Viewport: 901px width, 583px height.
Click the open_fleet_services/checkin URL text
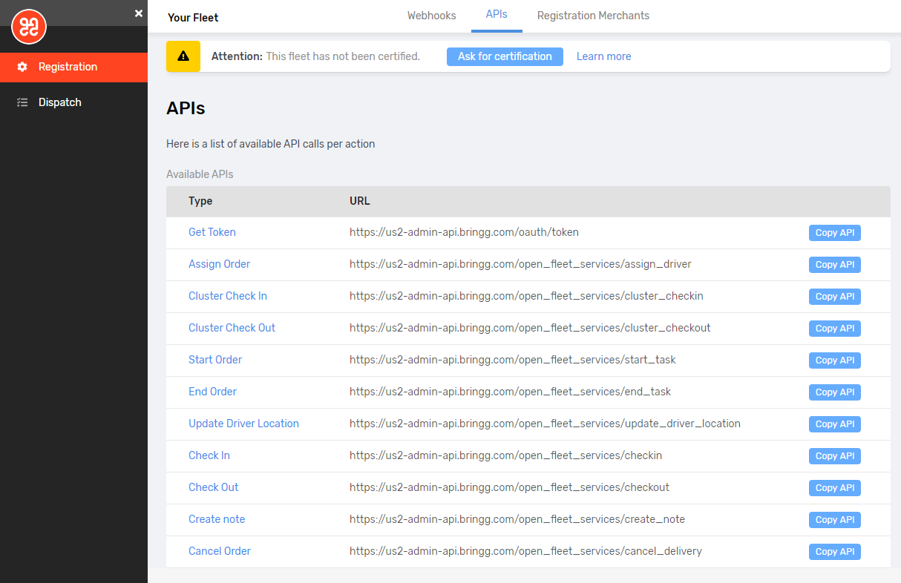505,455
